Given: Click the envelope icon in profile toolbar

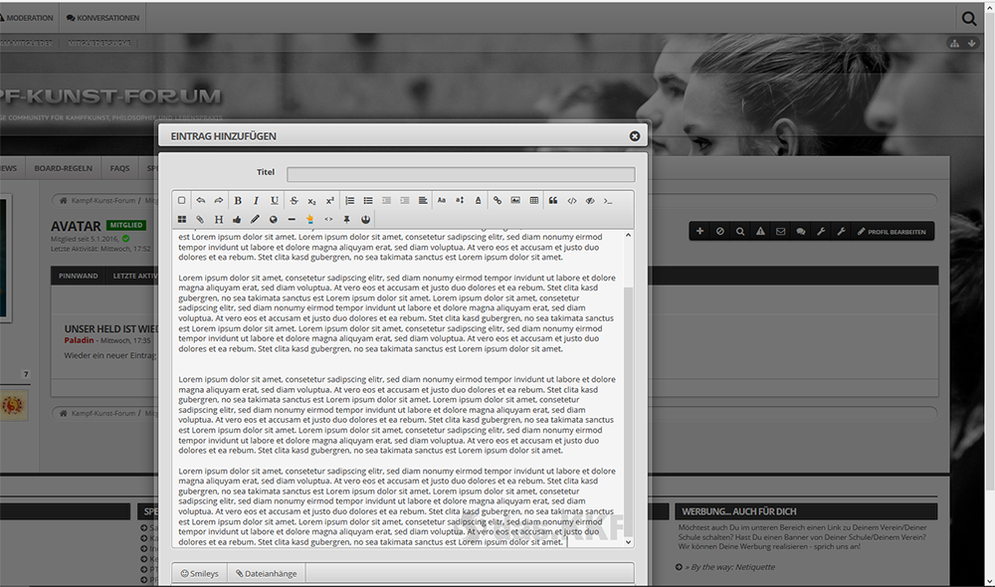Looking at the screenshot, I should tap(780, 232).
